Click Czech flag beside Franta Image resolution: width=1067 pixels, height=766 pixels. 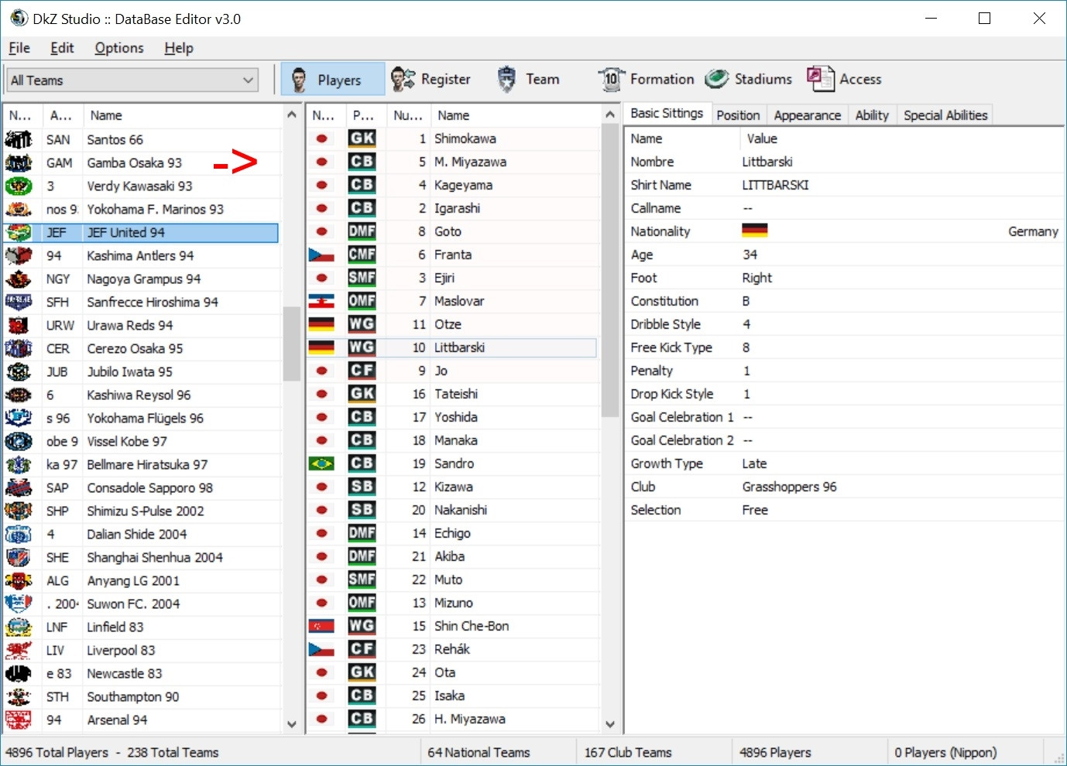coord(321,255)
